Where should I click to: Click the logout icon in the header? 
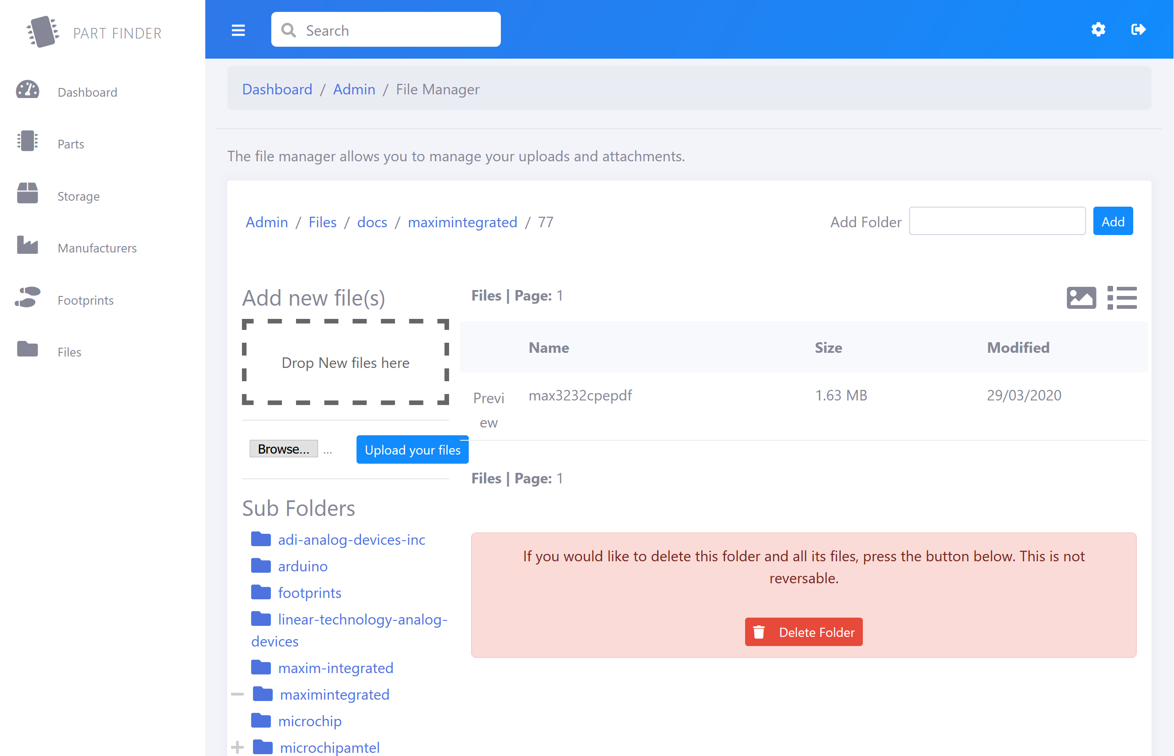pyautogui.click(x=1139, y=29)
